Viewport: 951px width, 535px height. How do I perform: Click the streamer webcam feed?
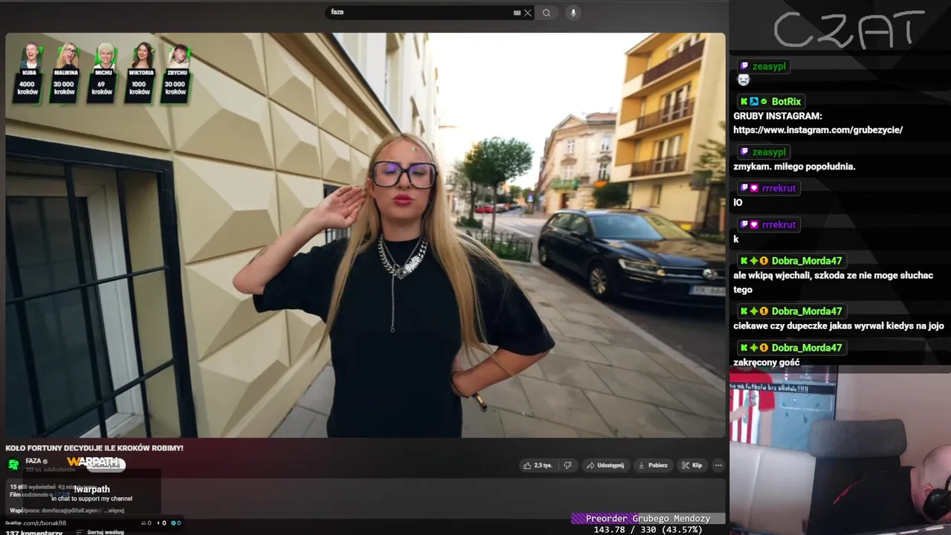coord(840,451)
